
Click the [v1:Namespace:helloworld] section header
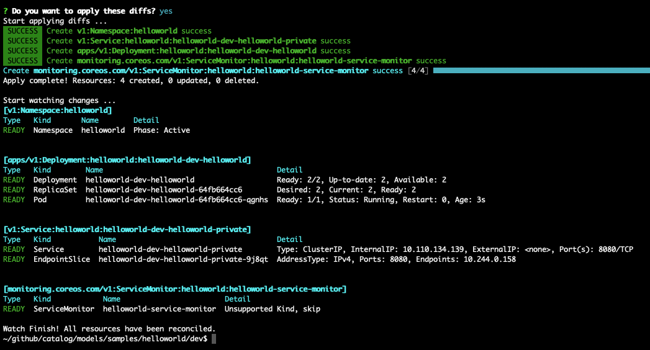tap(58, 110)
